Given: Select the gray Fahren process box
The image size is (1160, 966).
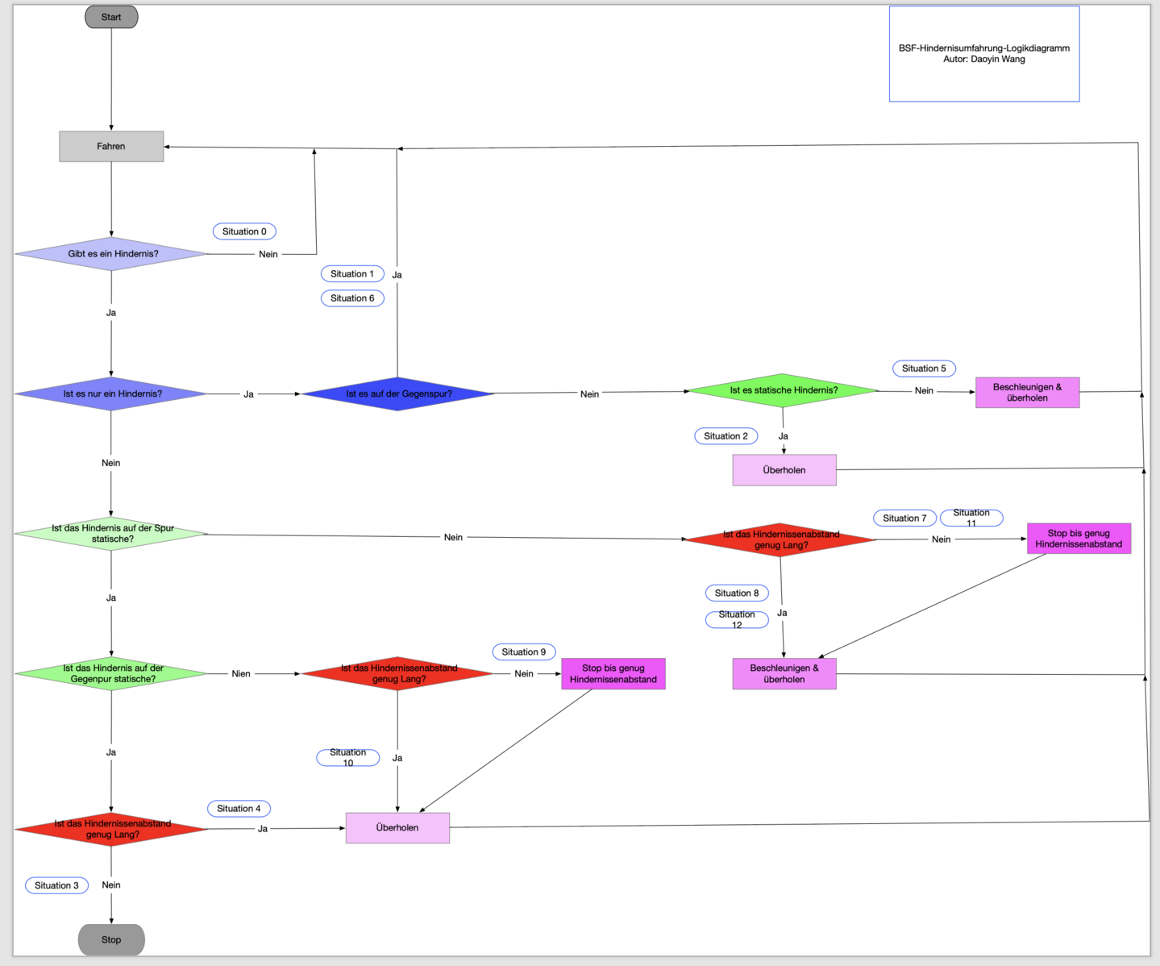Looking at the screenshot, I should pos(111,147).
